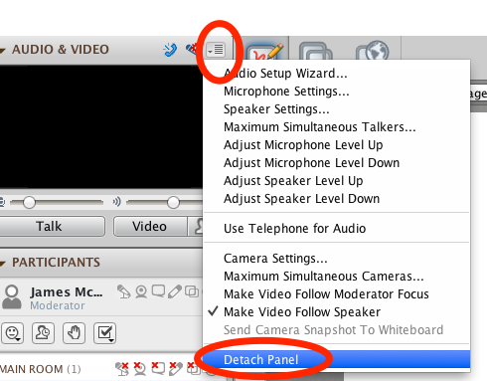Collapse the Participants panel
This screenshot has width=487, height=381.
click(3, 264)
